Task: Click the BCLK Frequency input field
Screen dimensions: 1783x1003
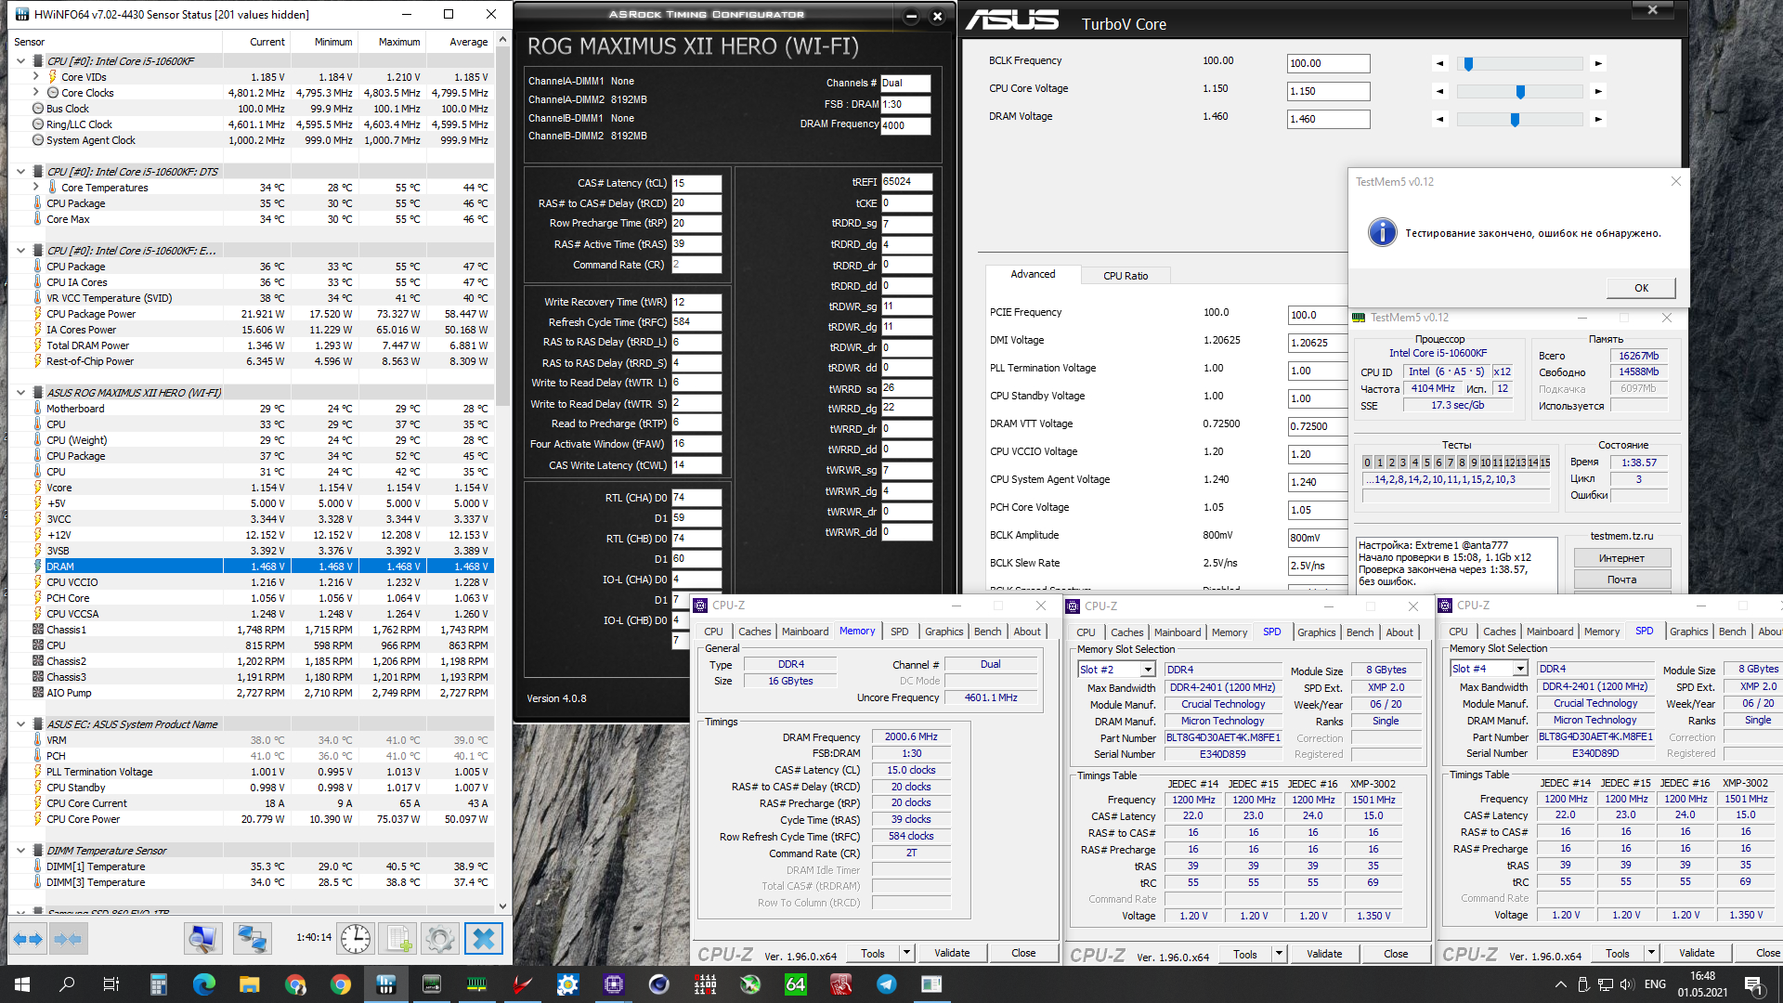Action: [x=1328, y=63]
